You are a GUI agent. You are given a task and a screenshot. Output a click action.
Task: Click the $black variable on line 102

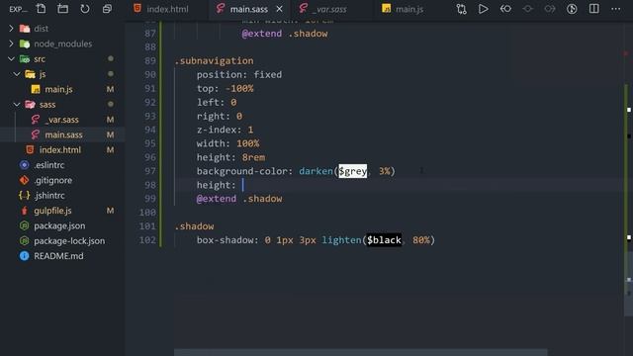click(384, 240)
